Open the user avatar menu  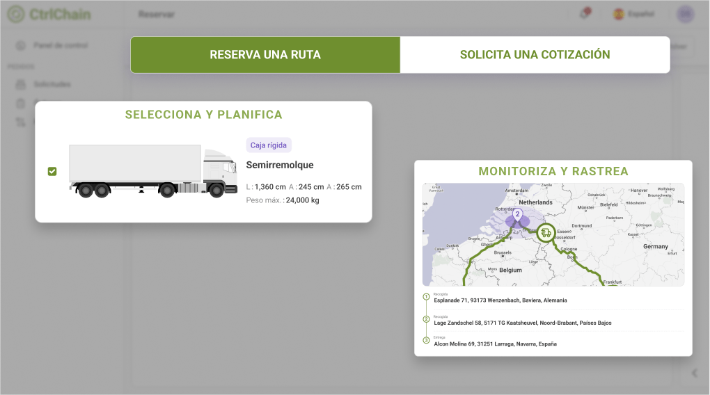(686, 14)
